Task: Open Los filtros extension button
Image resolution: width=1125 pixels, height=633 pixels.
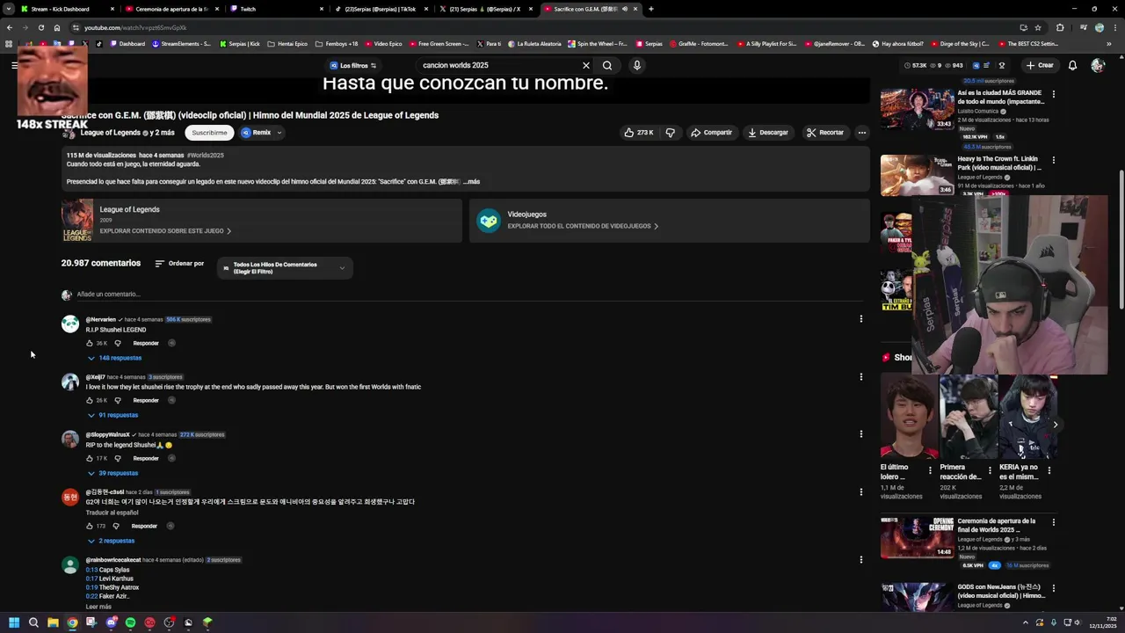Action: coord(353,65)
